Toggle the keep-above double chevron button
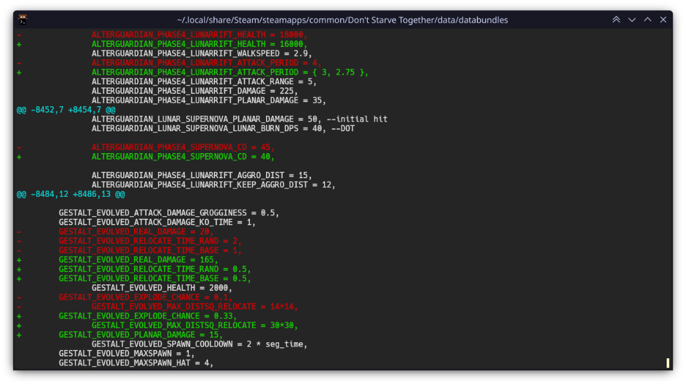This screenshot has height=386, width=686. point(616,20)
